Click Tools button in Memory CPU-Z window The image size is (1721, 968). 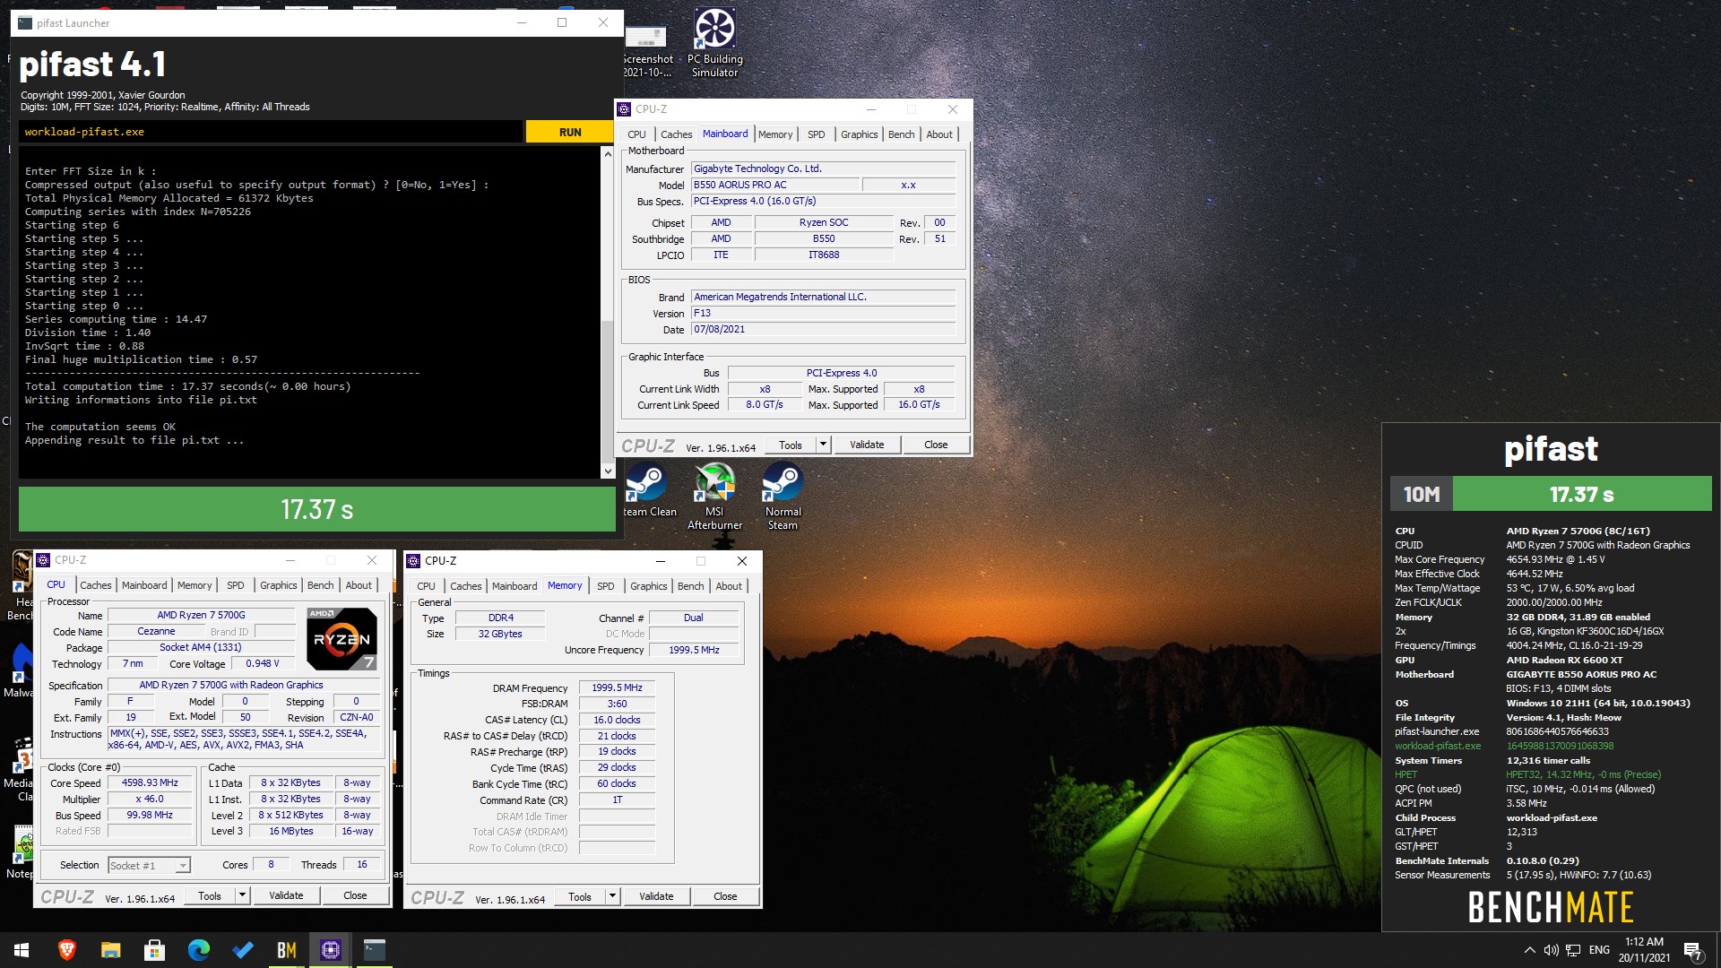point(580,896)
